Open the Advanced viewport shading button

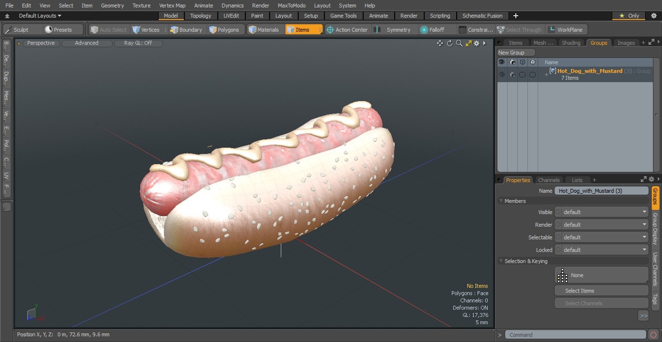[x=87, y=43]
